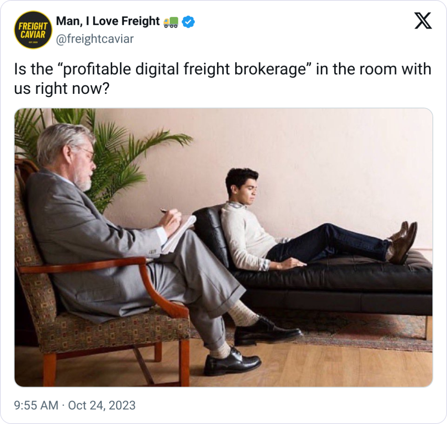Image resolution: width=447 pixels, height=424 pixels.
Task: Open the Freight Caviar profile avatar
Action: (x=33, y=30)
